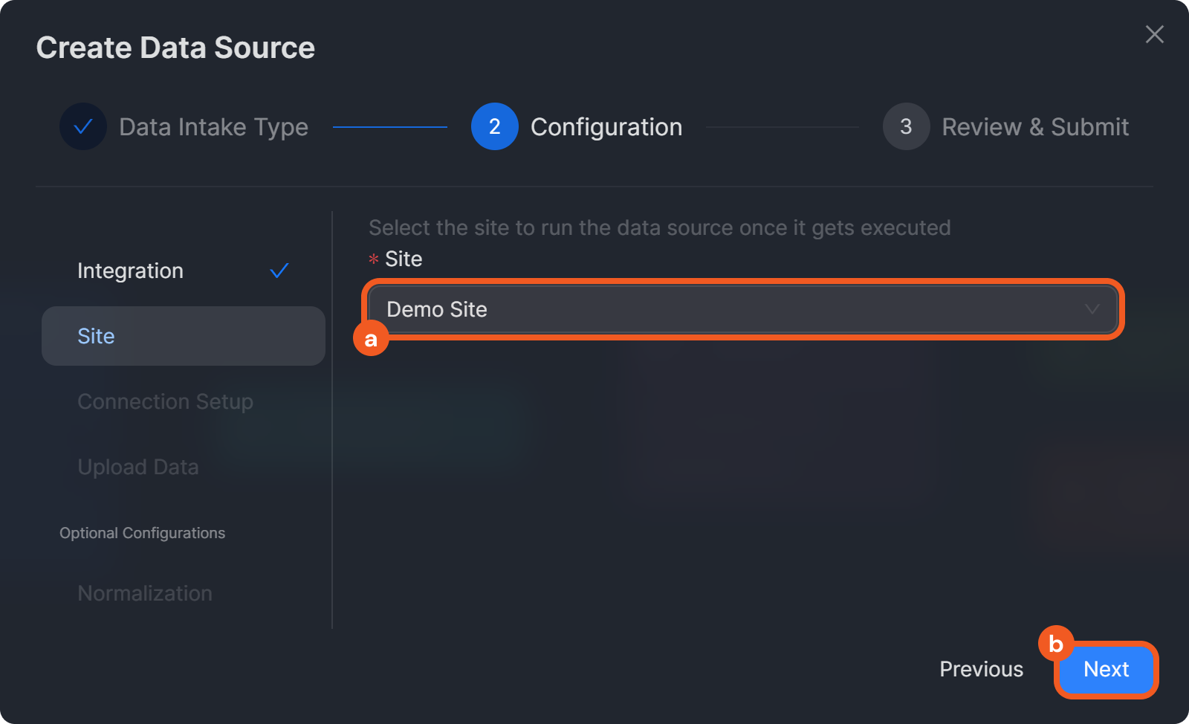Close the Create Data Source dialog

1154,34
